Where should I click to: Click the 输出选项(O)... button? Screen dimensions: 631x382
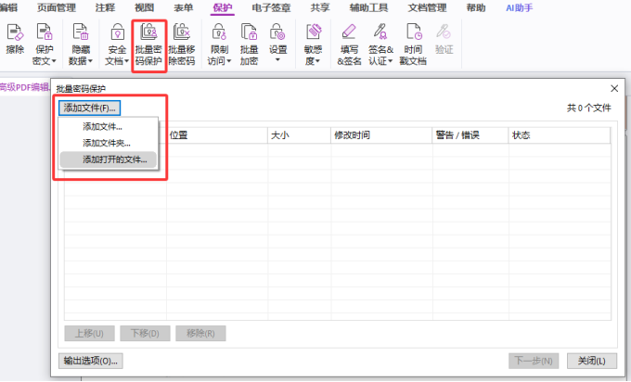click(91, 361)
